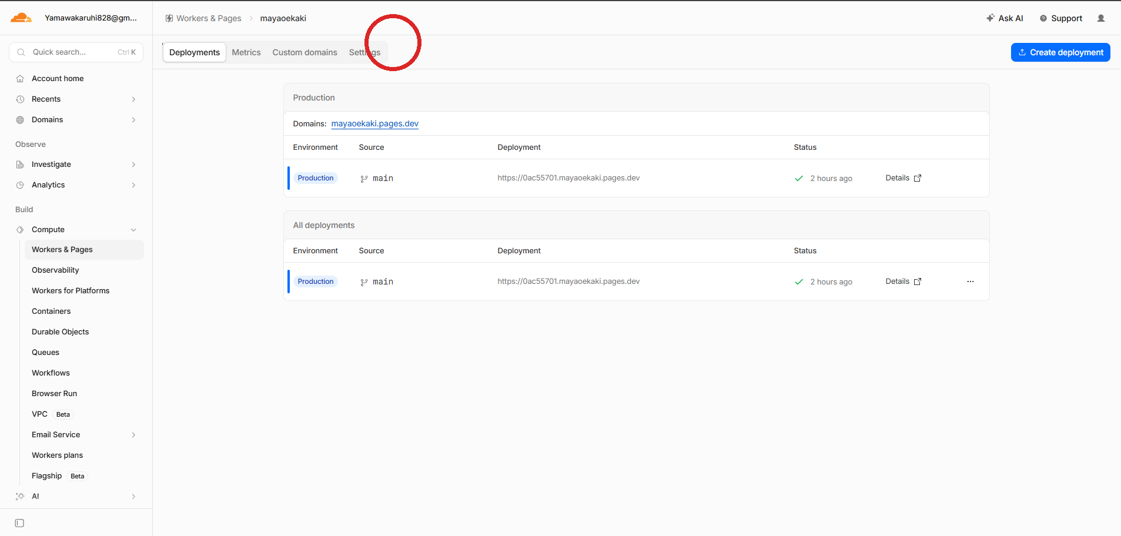Toggle the sidebar collapse icon
The height and width of the screenshot is (536, 1121).
coord(19,523)
